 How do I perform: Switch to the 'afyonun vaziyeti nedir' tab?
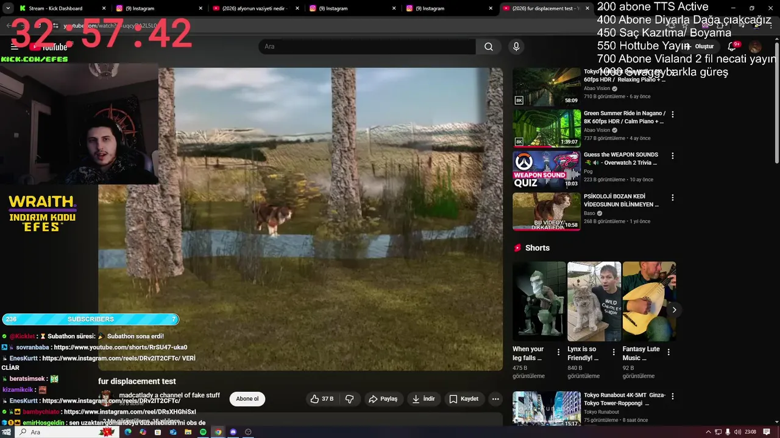(x=255, y=9)
